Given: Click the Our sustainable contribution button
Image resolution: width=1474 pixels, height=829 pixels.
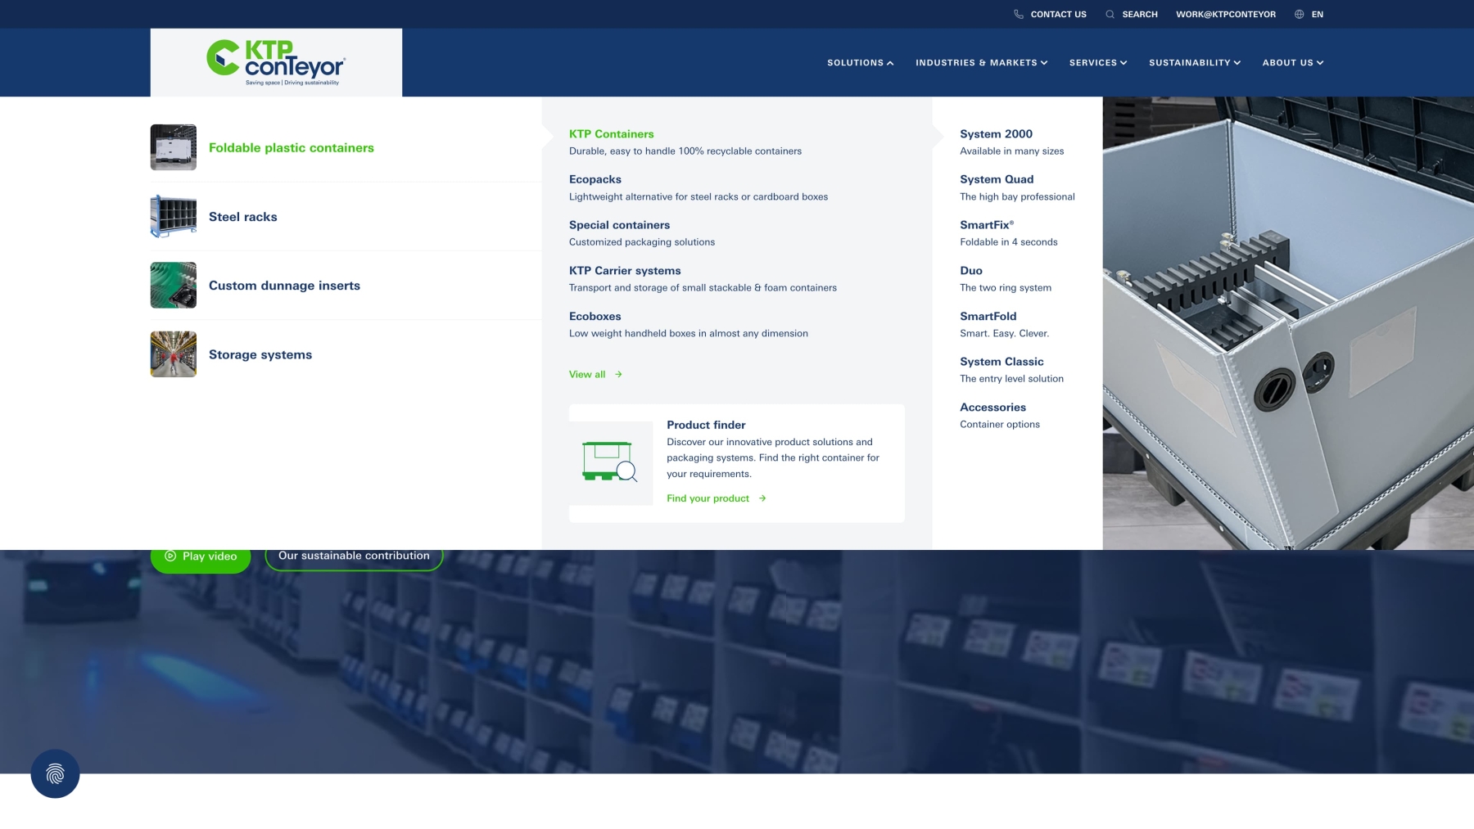Looking at the screenshot, I should (x=354, y=555).
